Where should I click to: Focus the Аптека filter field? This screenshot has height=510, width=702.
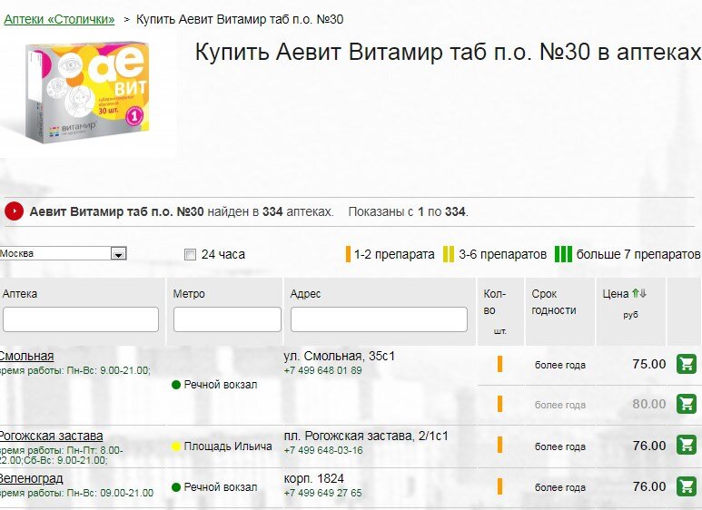pyautogui.click(x=81, y=319)
